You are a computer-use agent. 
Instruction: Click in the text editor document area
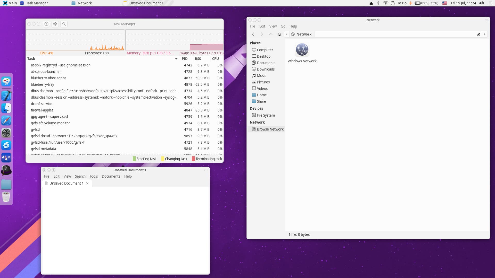125,230
